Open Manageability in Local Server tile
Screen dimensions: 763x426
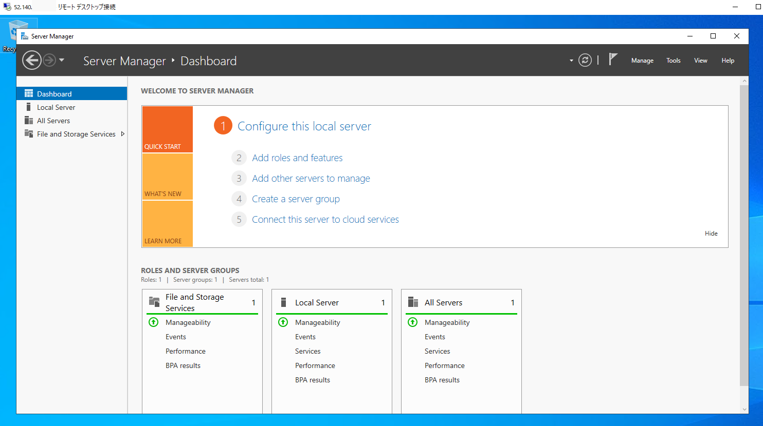[318, 322]
